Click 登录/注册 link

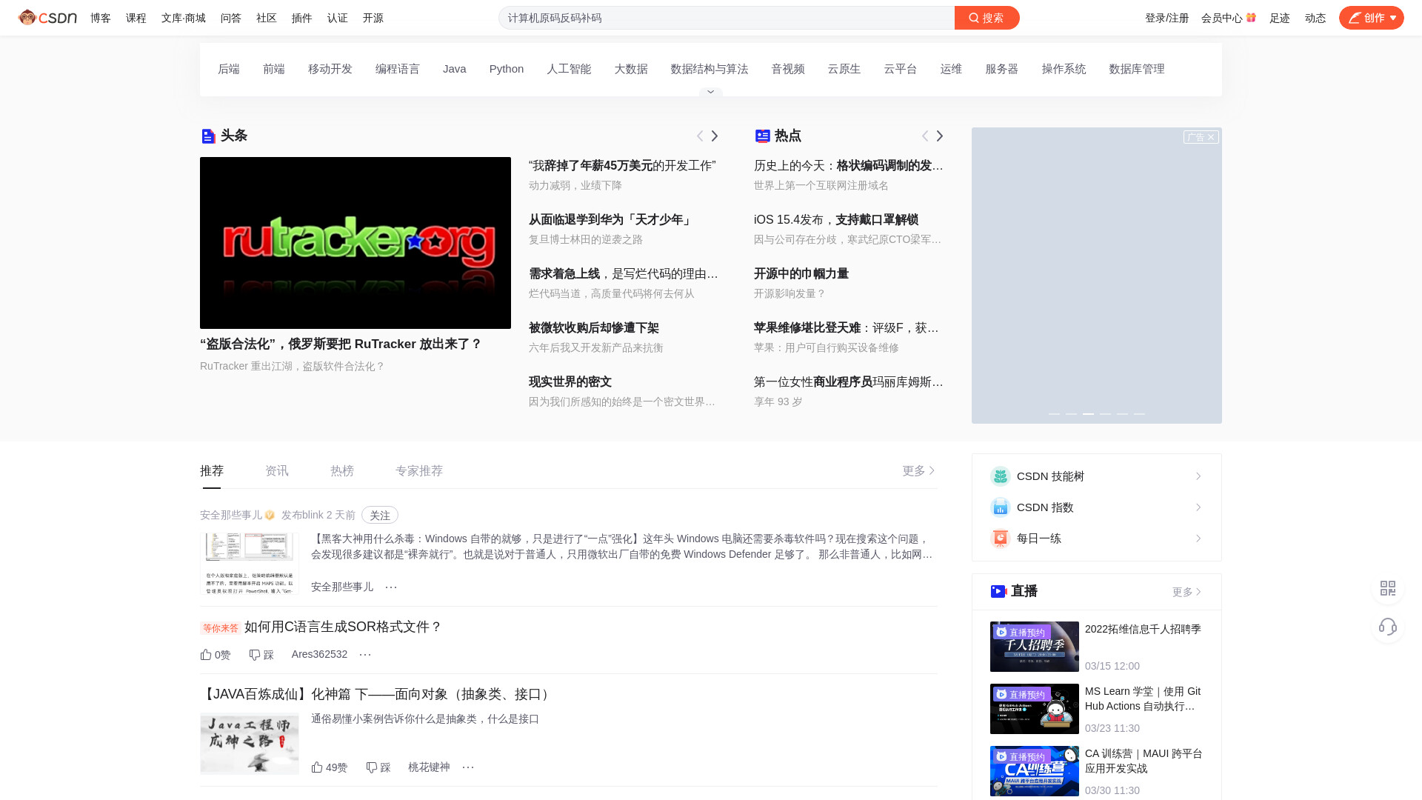pyautogui.click(x=1166, y=18)
